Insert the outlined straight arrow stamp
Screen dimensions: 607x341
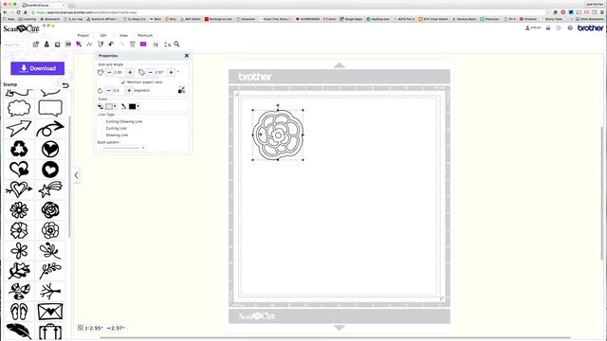pyautogui.click(x=19, y=129)
